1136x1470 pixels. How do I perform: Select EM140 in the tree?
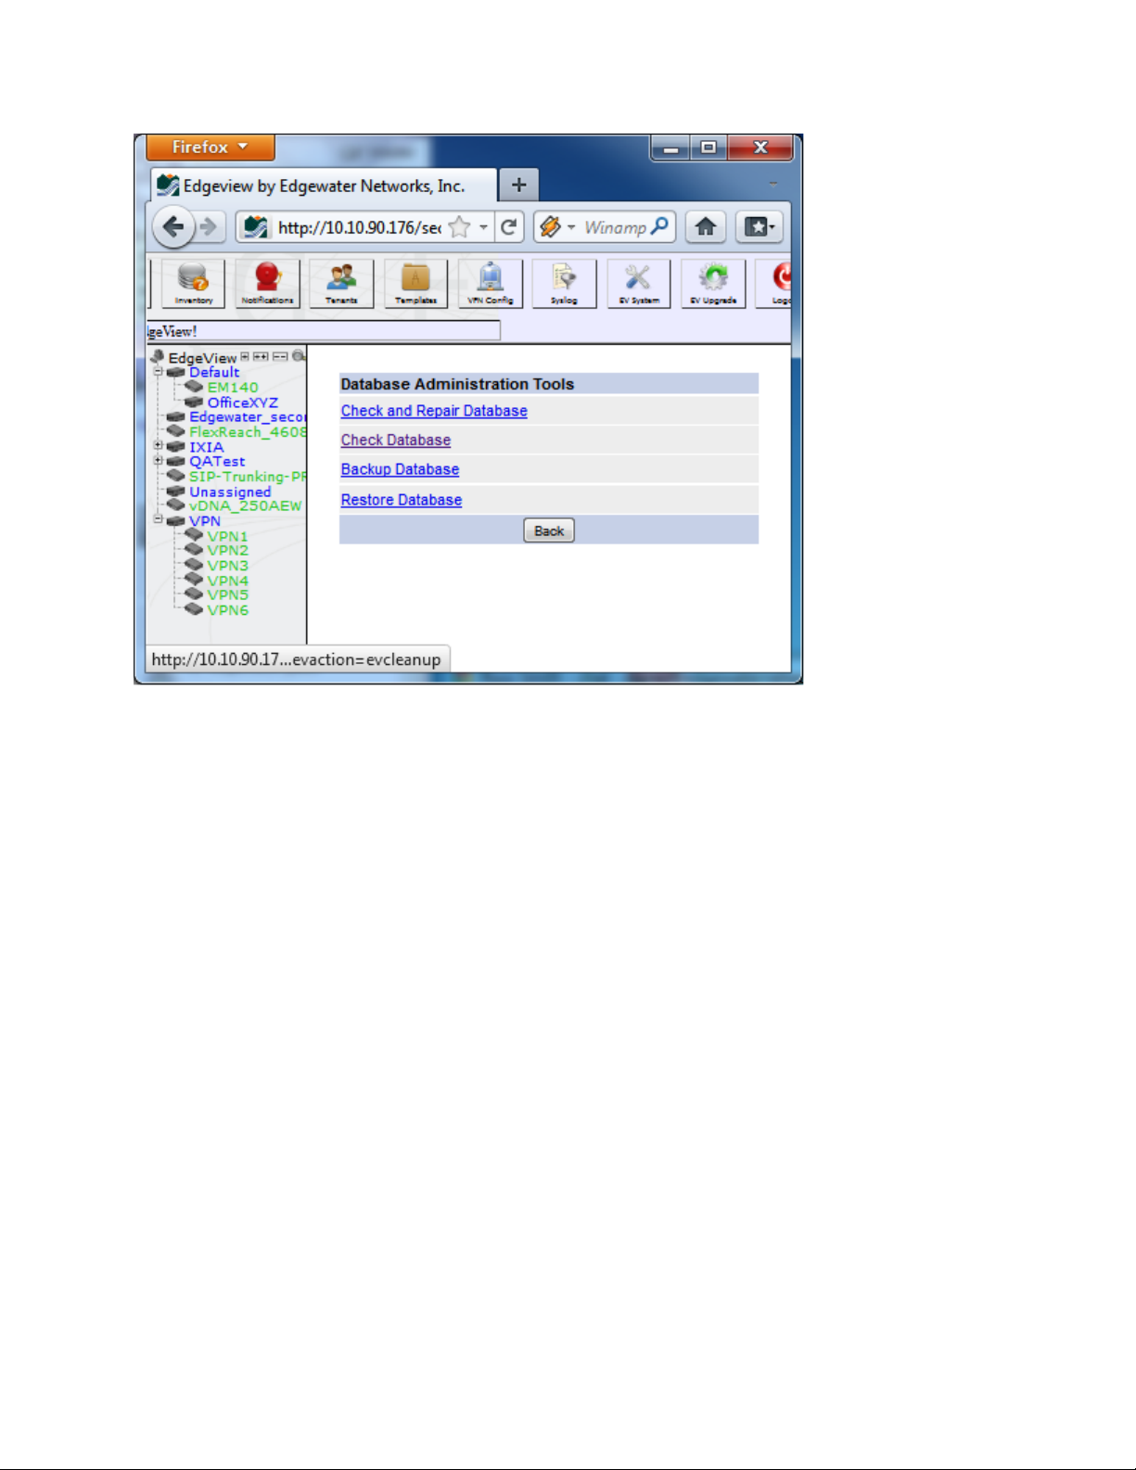click(x=233, y=388)
